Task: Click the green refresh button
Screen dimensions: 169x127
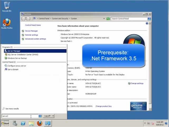Action: pos(108,19)
